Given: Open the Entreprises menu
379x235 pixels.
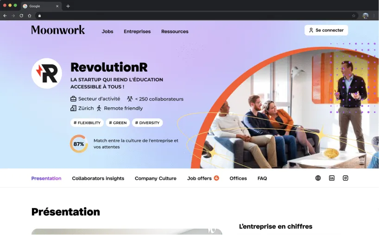Looking at the screenshot, I should click(137, 31).
